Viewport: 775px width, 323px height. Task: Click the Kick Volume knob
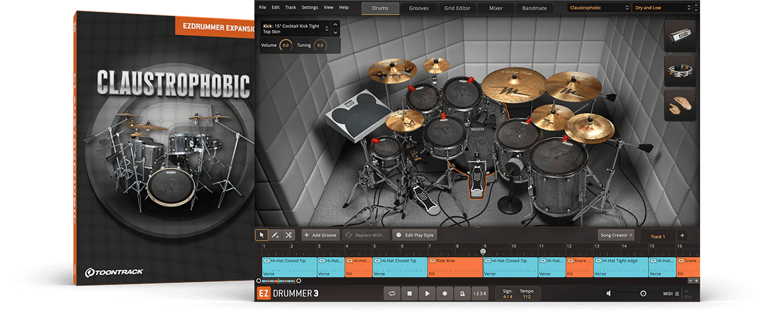285,45
